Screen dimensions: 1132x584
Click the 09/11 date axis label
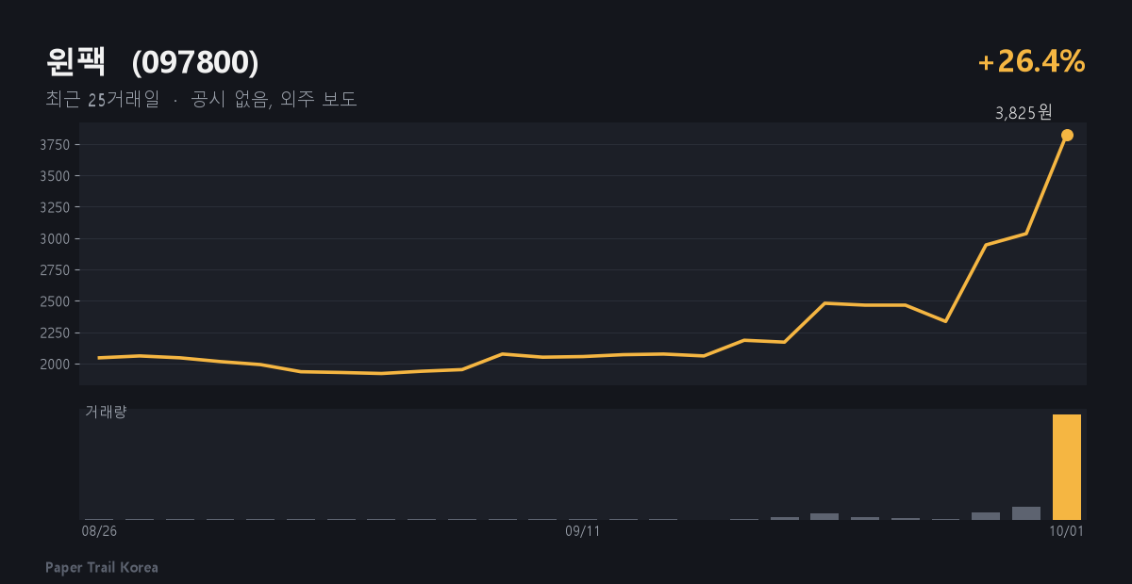tap(583, 531)
